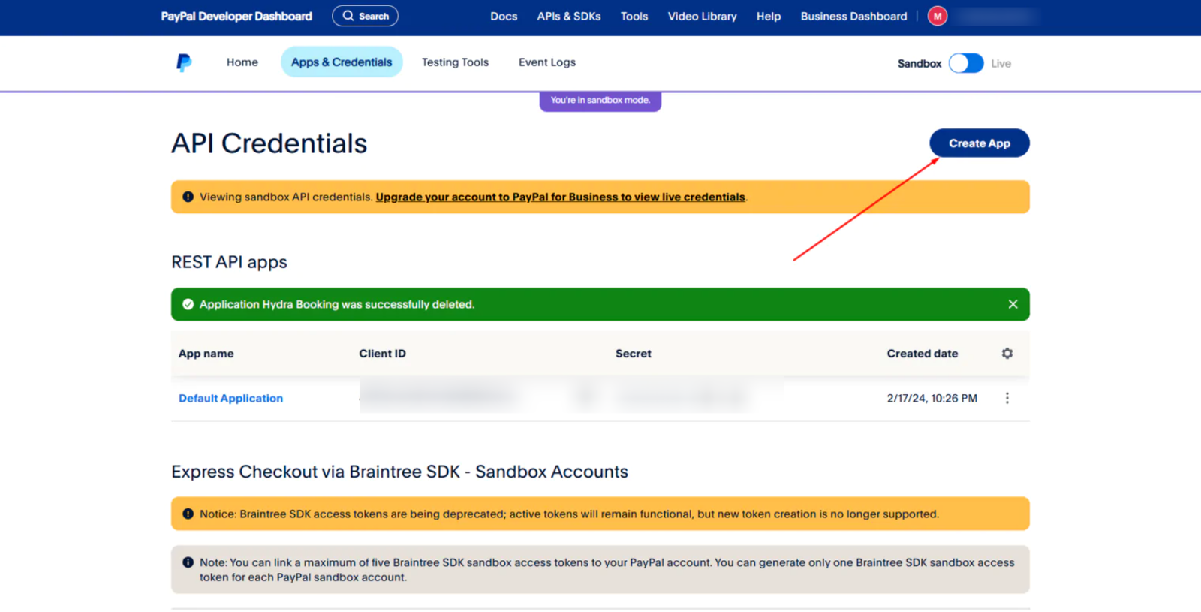Open the Testing Tools tab
Viewport: 1201px width, 612px height.
point(455,62)
